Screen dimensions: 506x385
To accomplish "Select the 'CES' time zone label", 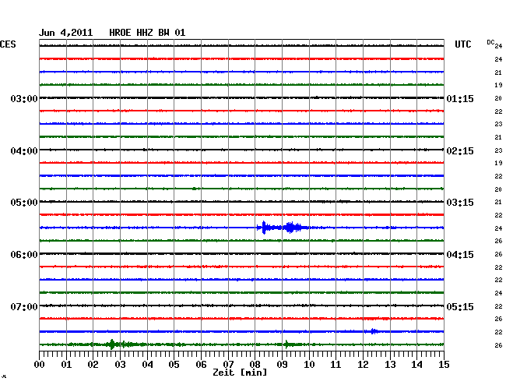I will pos(8,44).
